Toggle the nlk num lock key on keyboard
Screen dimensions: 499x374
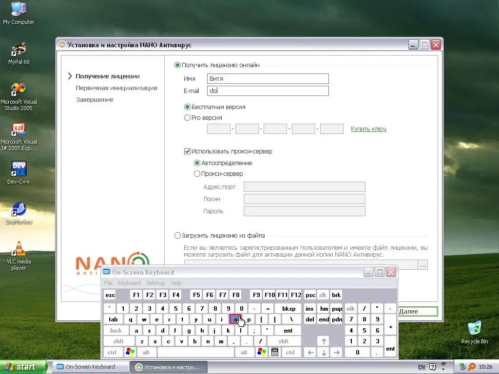click(x=350, y=308)
